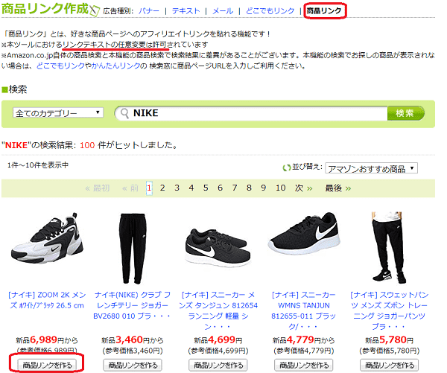Click the magnifier icon in search box
The height and width of the screenshot is (373, 447).
[x=124, y=113]
